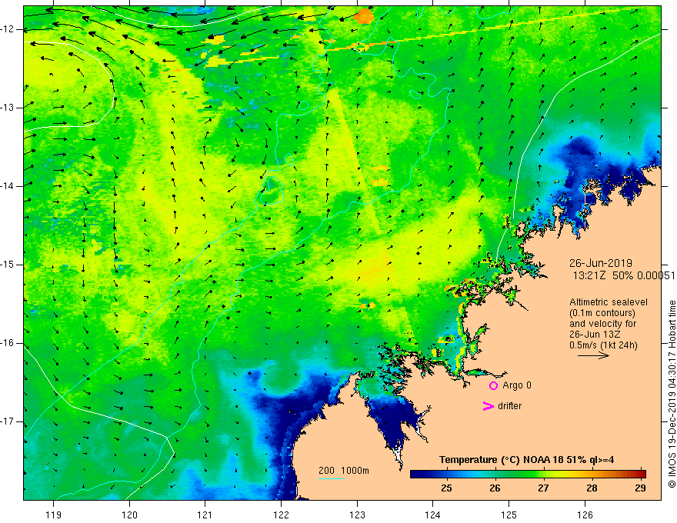
Task: Click the '121' longitude axis label
Action: coord(205,515)
